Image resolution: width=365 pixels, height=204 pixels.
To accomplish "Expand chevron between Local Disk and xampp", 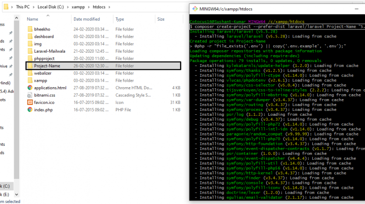I will (68, 7).
